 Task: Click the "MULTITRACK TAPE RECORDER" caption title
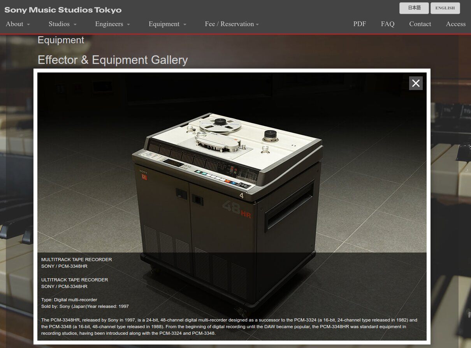pyautogui.click(x=77, y=260)
